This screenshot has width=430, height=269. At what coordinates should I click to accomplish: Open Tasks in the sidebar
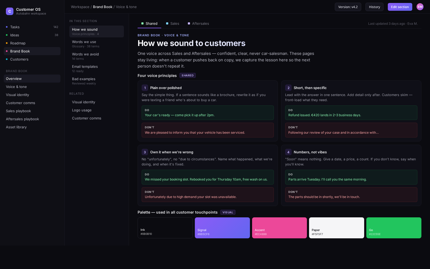(x=32, y=27)
